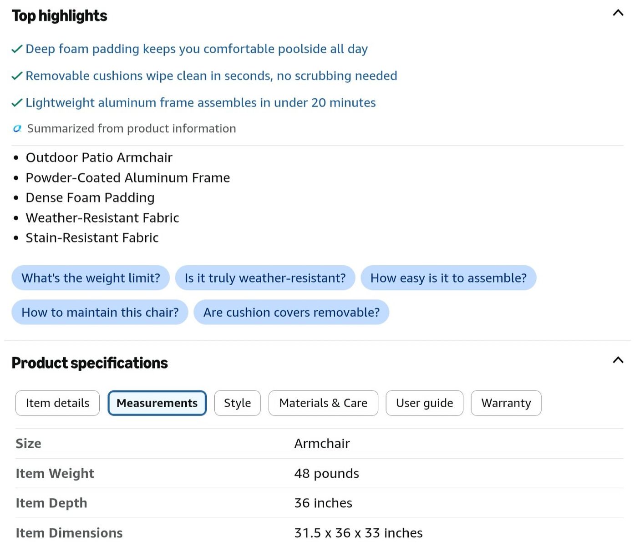Ask What's the weight limit question
The image size is (635, 546).
[91, 278]
